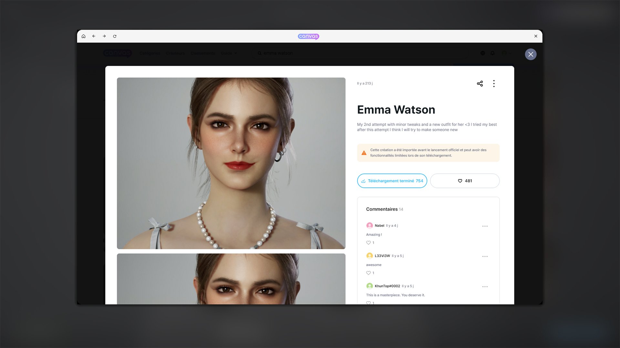
Task: Click the username Nabel
Action: click(379, 226)
